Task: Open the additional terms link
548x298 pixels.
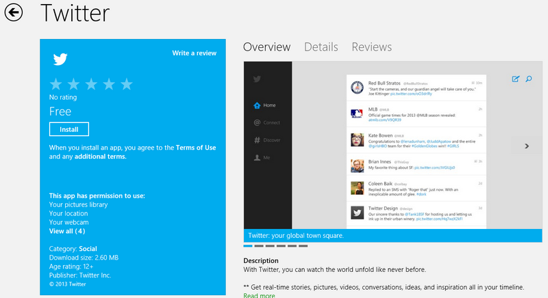Action: coord(100,157)
